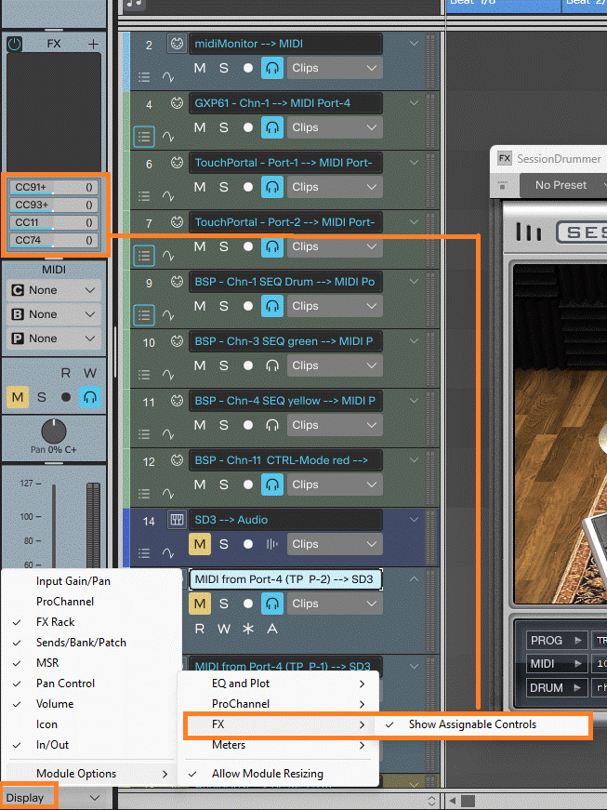Click input echo icon on track 2
607x810 pixels.
pyautogui.click(x=271, y=68)
